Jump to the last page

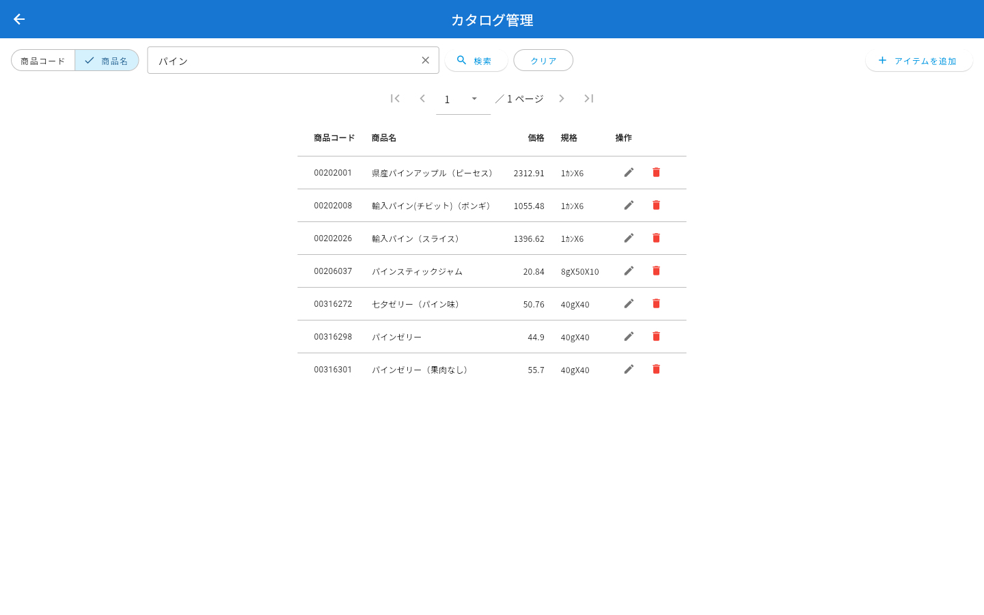589,98
